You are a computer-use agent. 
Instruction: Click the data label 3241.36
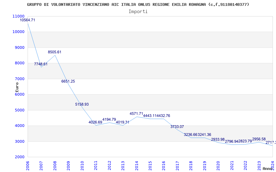point(204,135)
